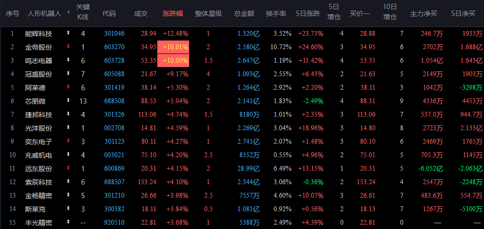Open stock 金帝股份
The width and height of the screenshot is (484, 229).
tap(39, 47)
